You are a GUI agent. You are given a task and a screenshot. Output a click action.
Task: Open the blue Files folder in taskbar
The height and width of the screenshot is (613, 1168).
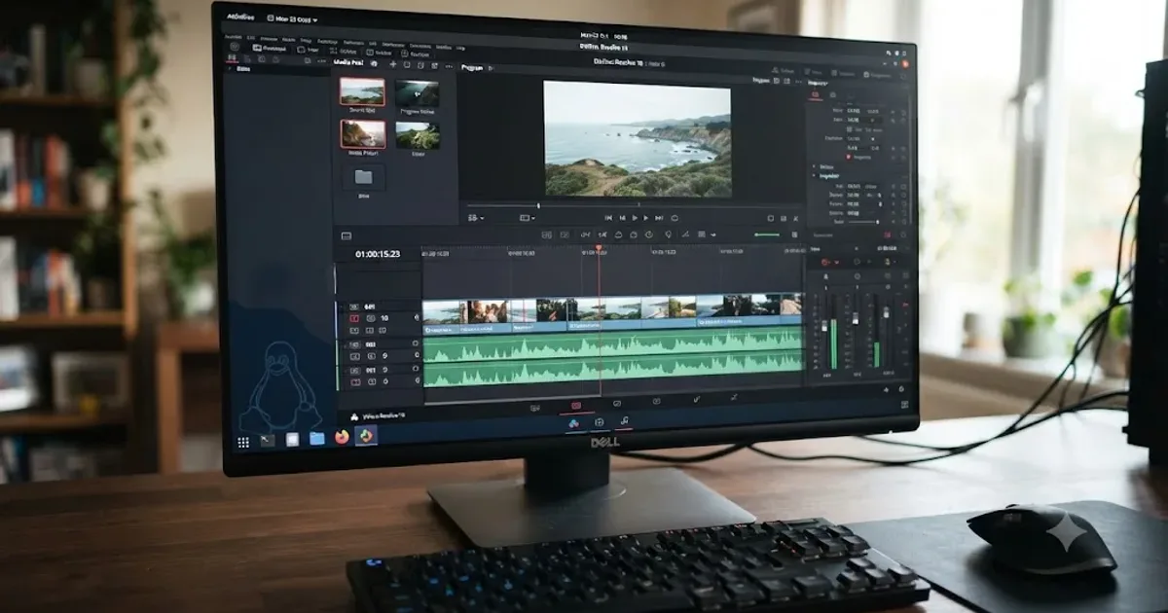pos(316,438)
